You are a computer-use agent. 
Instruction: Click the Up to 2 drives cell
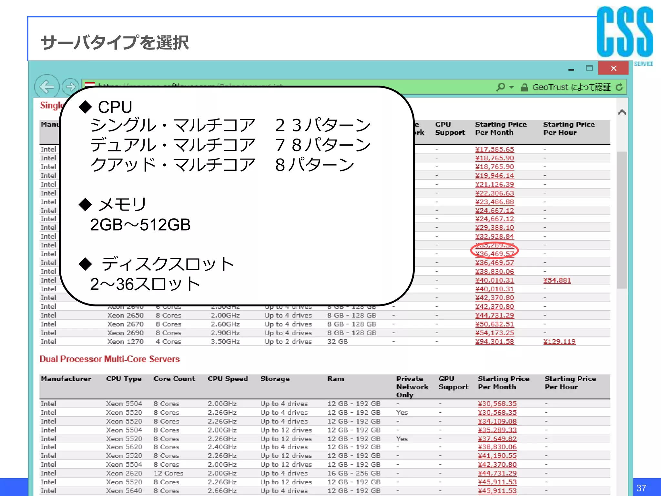(x=288, y=341)
